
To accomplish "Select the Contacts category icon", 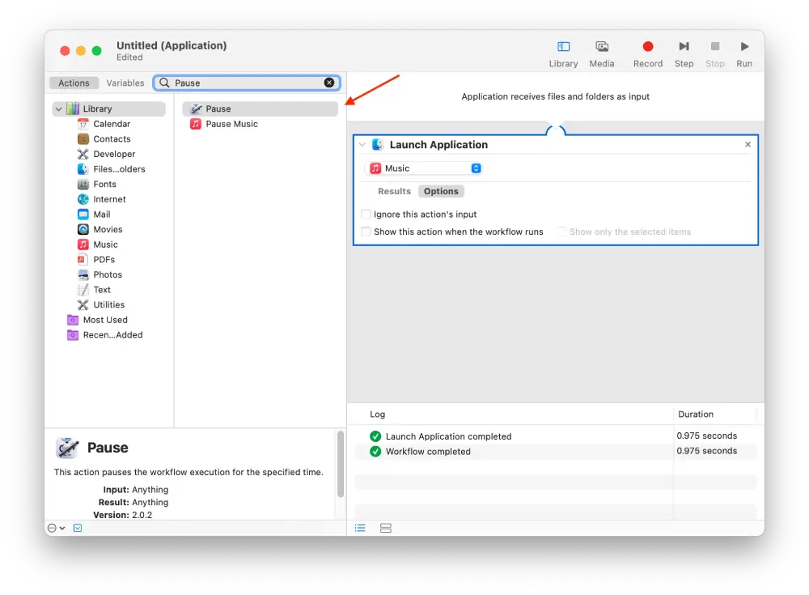I will [83, 139].
